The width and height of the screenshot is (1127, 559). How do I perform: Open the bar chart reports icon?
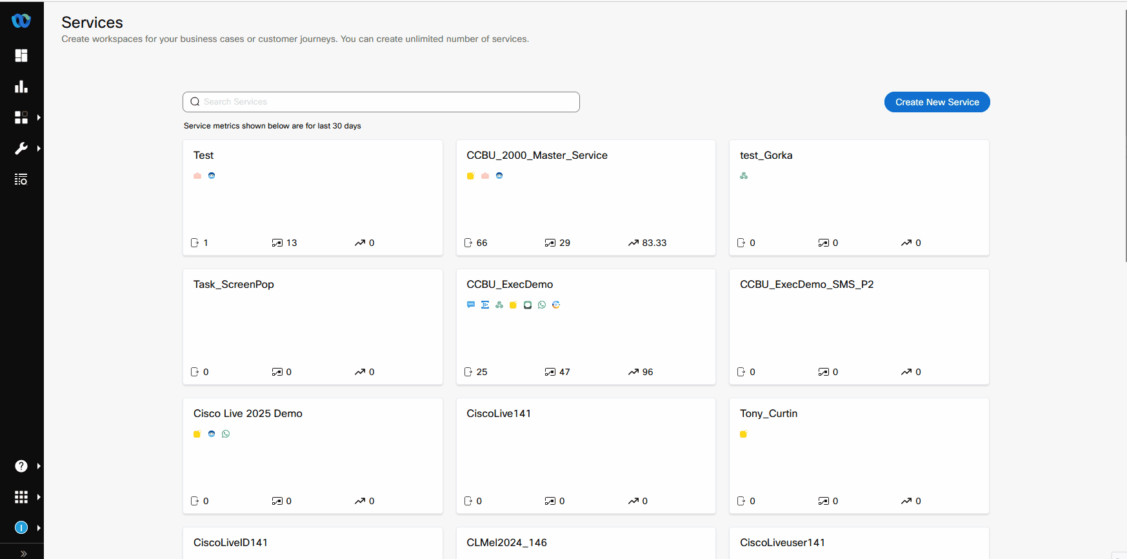point(21,86)
